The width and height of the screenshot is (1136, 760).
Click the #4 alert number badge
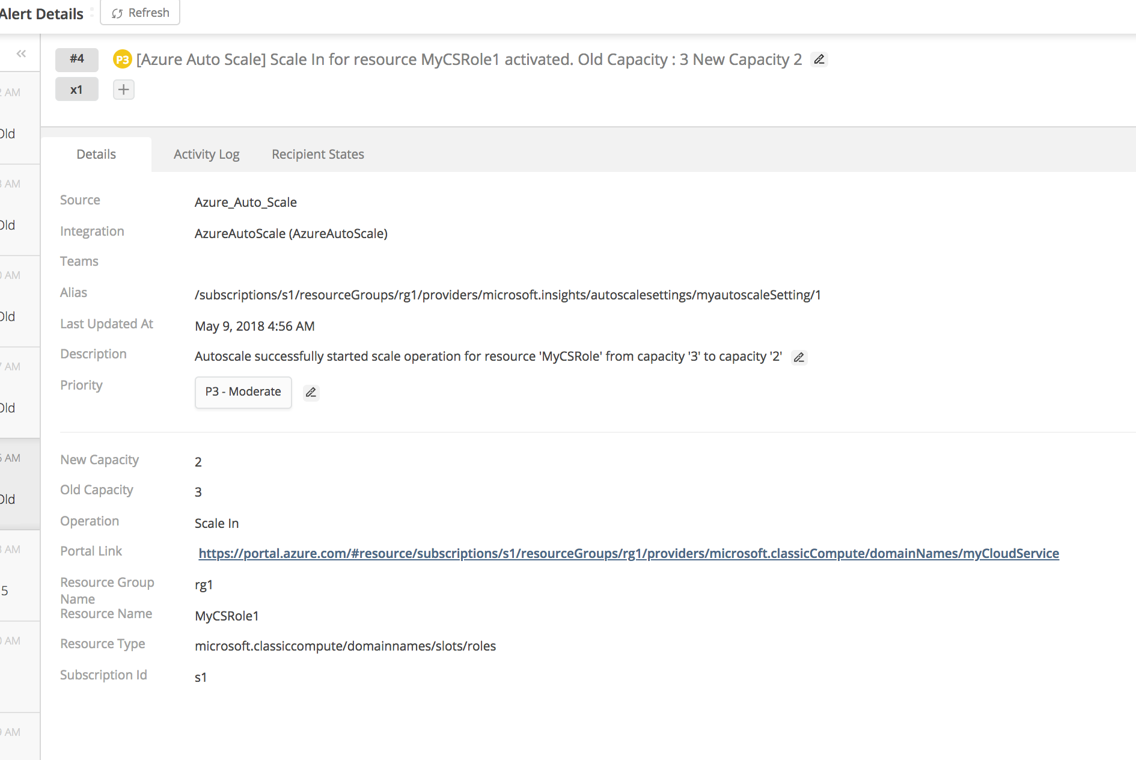tap(77, 59)
